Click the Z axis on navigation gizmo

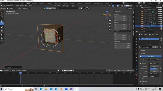pos(107,12)
